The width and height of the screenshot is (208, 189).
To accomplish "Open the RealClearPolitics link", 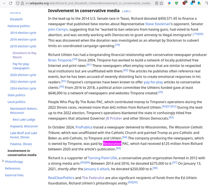I will [x=61, y=178].
